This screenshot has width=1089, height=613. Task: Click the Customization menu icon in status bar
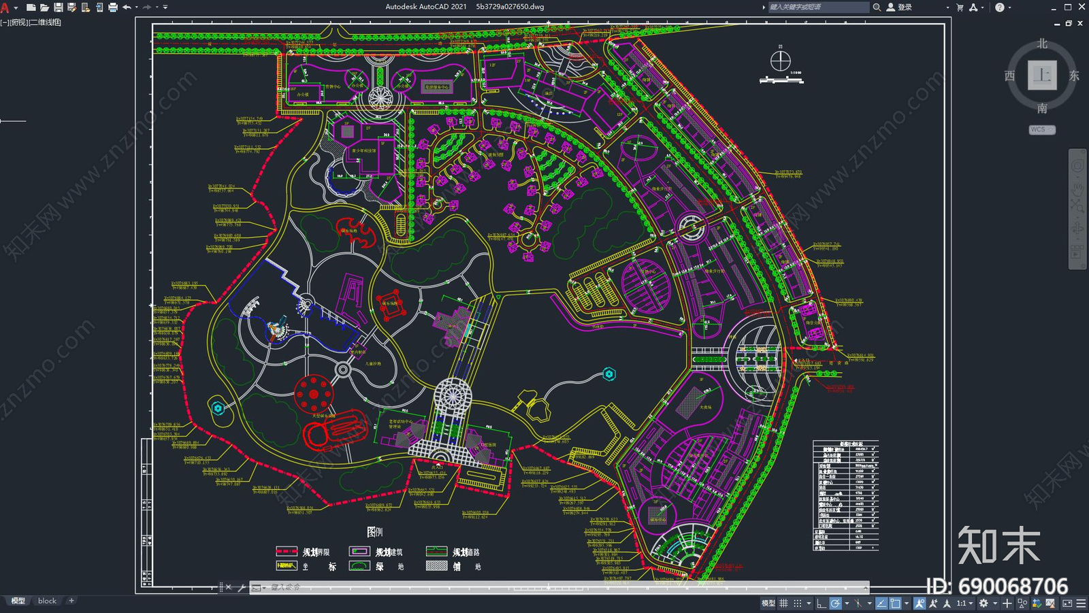pos(1081,603)
